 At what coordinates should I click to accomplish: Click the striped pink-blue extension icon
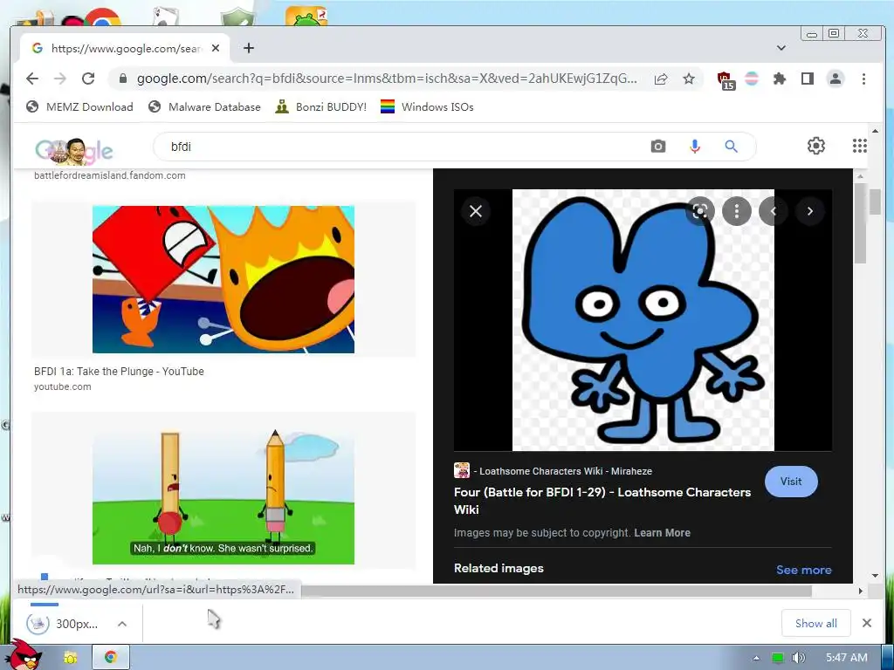pyautogui.click(x=752, y=79)
